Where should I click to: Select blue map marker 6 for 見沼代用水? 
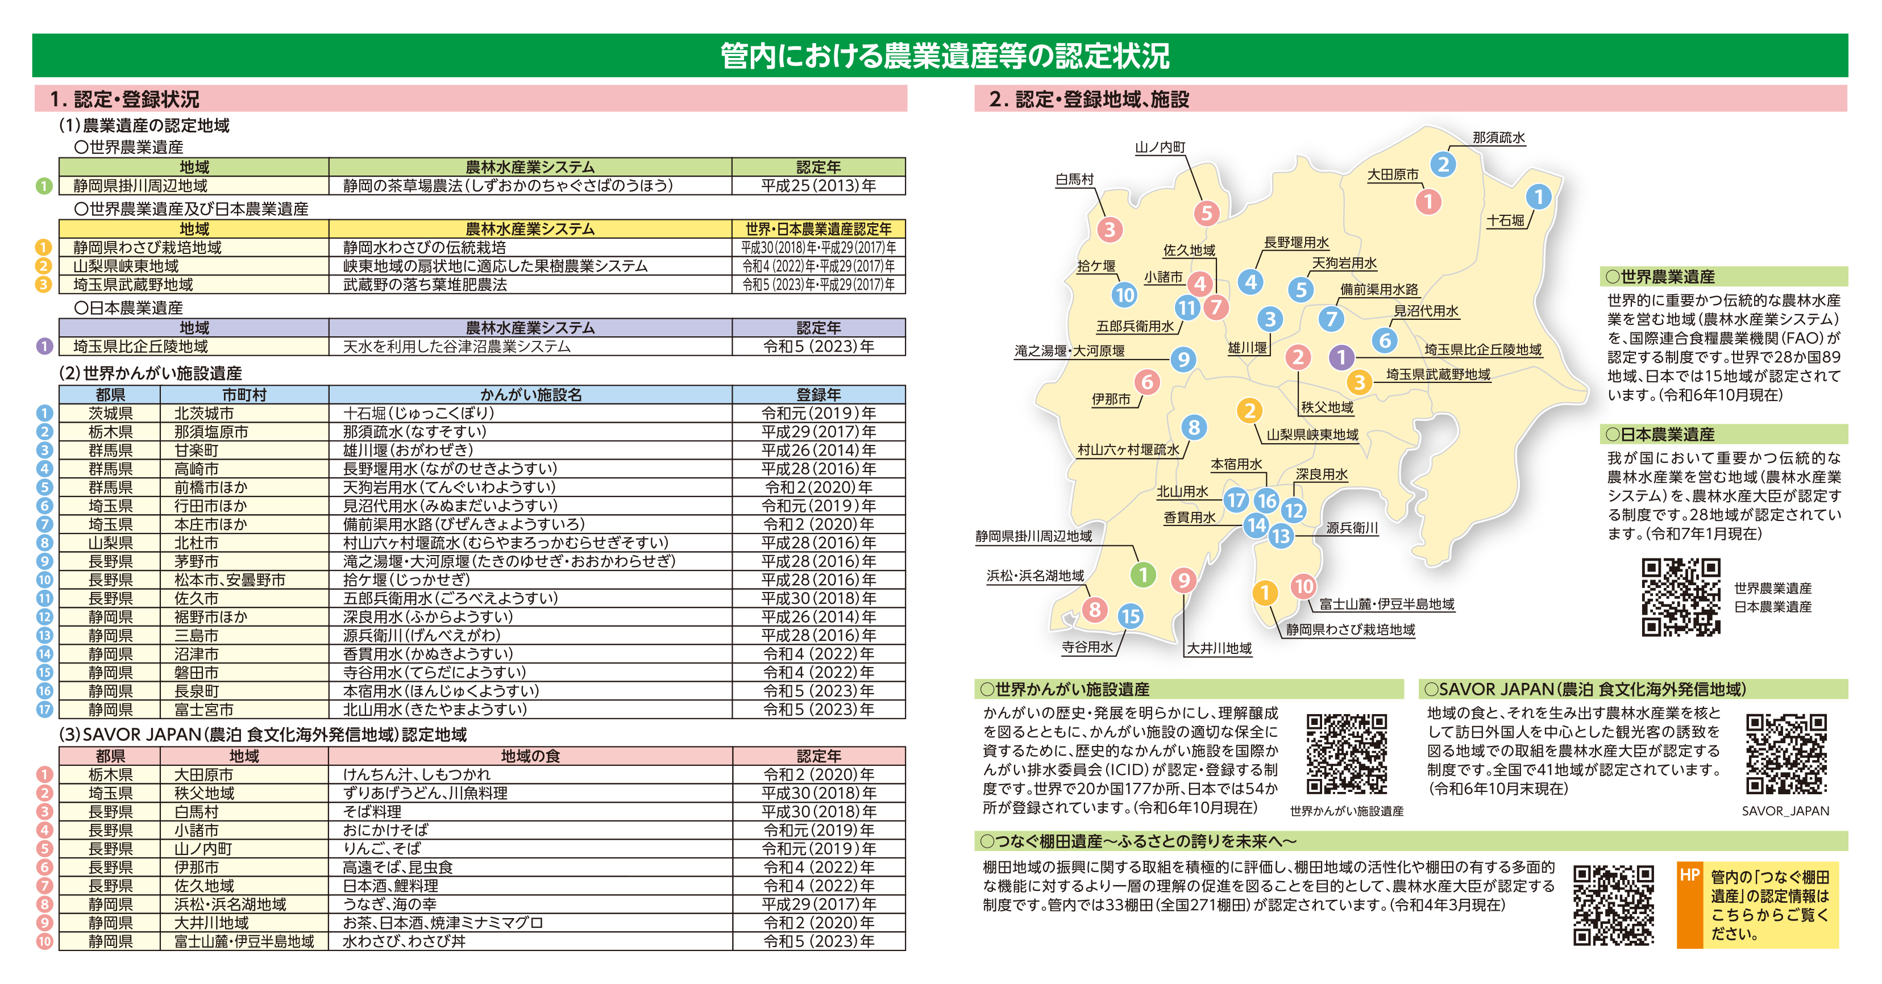[x=1385, y=340]
